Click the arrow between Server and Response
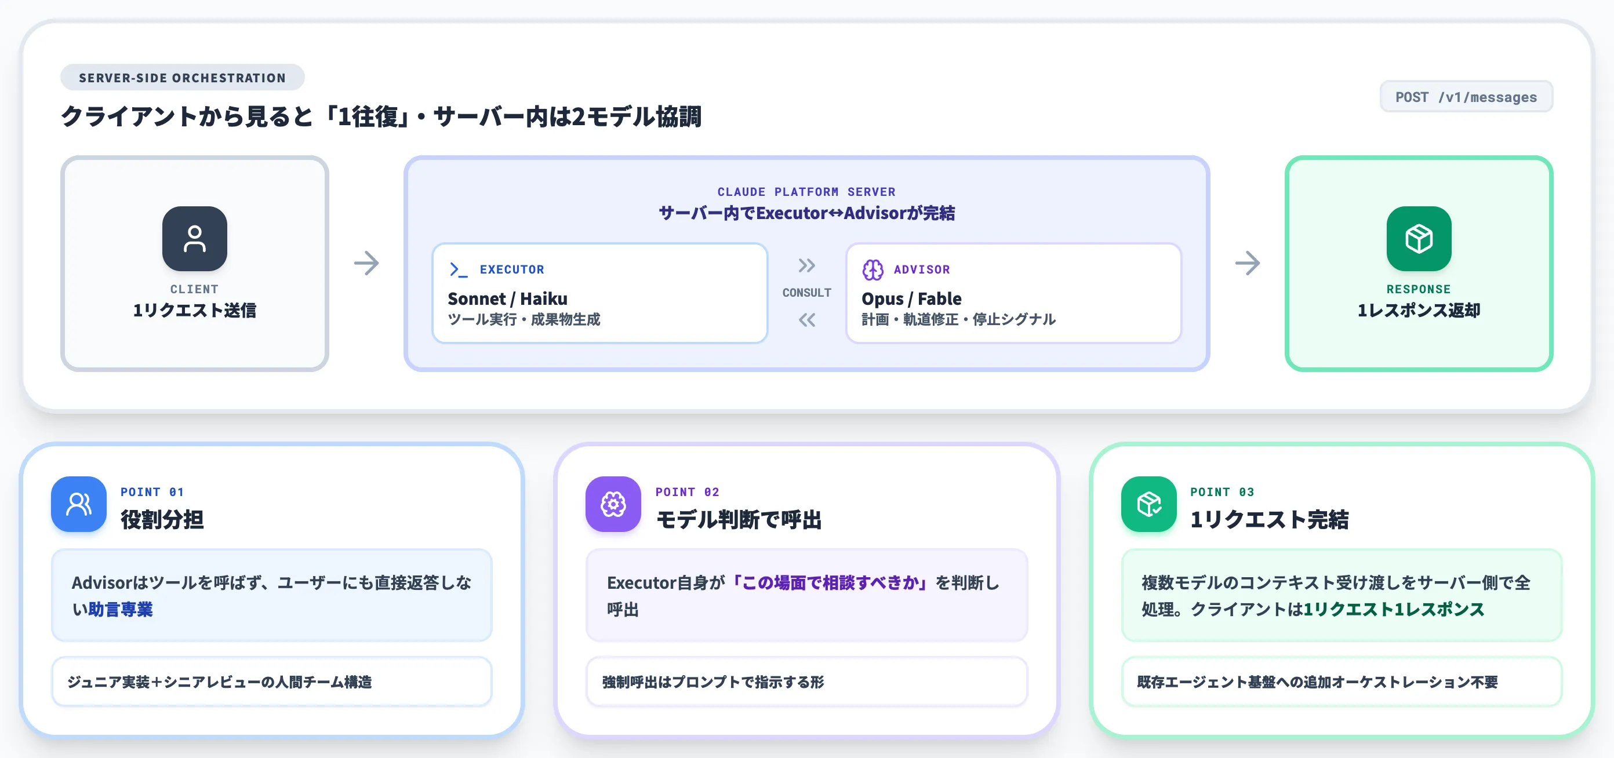The image size is (1614, 758). pyautogui.click(x=1248, y=263)
